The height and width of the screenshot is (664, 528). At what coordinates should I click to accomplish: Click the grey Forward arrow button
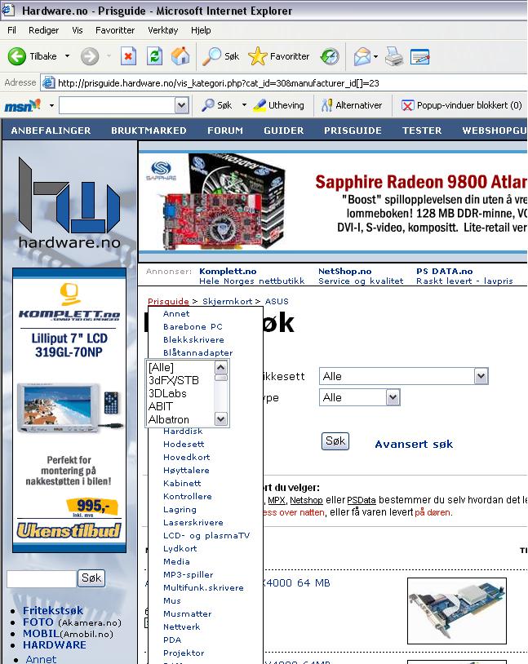click(90, 56)
